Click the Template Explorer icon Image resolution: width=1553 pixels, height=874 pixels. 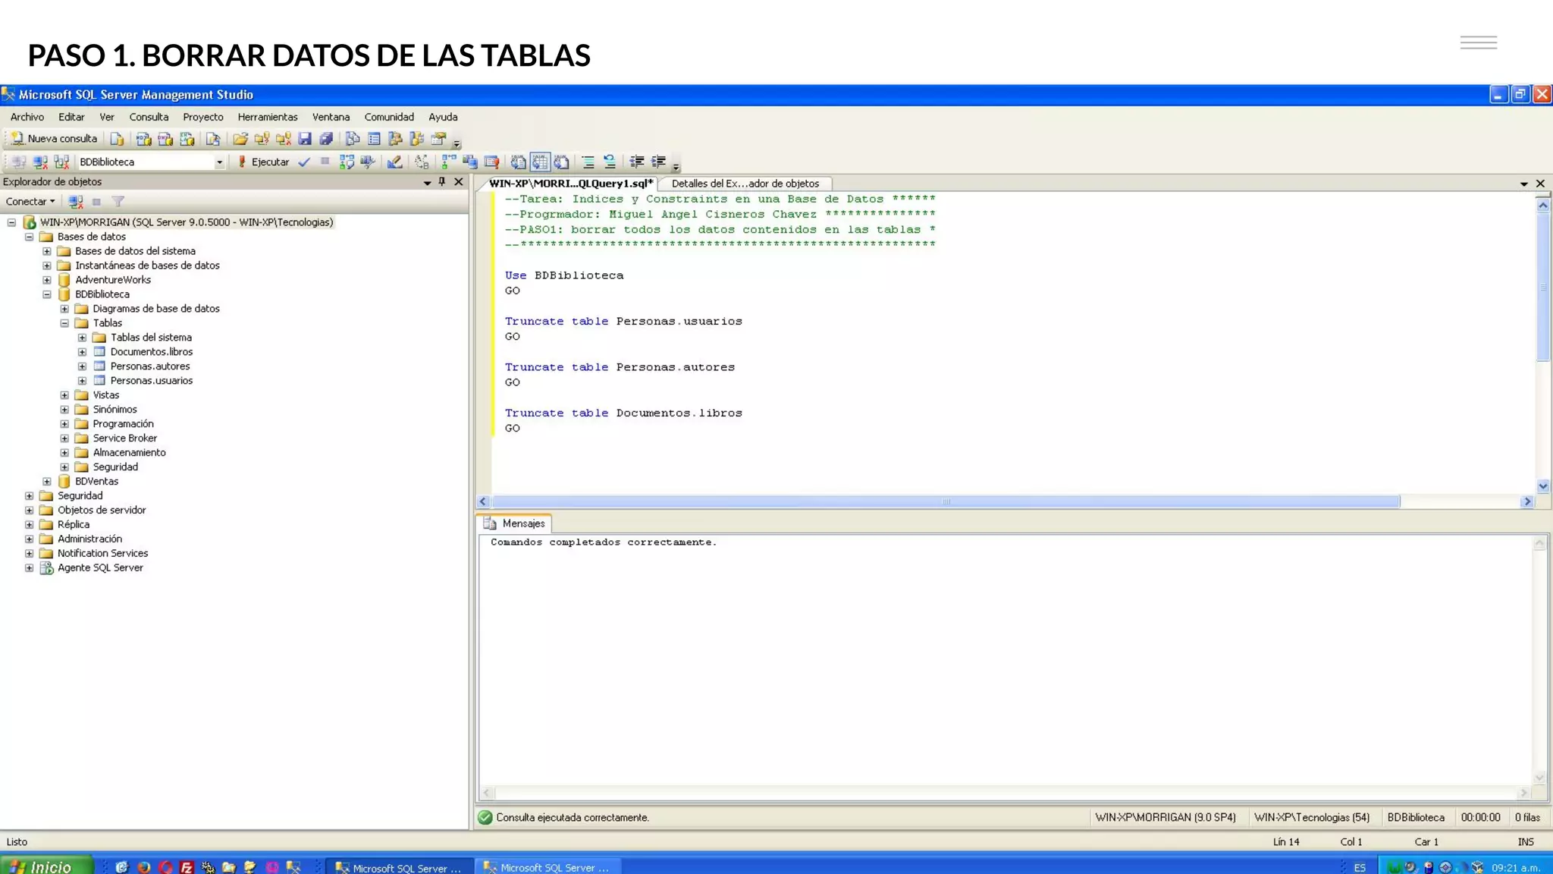click(x=416, y=139)
